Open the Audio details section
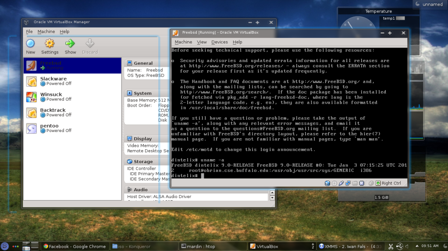This screenshot has width=448, height=251. click(x=141, y=190)
